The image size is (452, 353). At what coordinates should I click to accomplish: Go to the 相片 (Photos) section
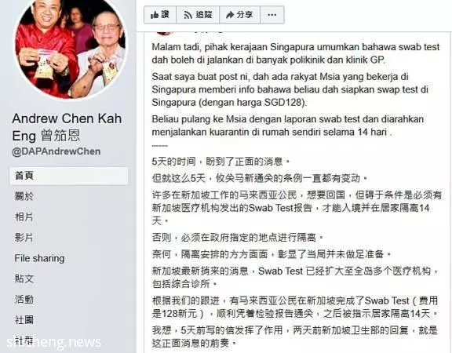coord(24,217)
